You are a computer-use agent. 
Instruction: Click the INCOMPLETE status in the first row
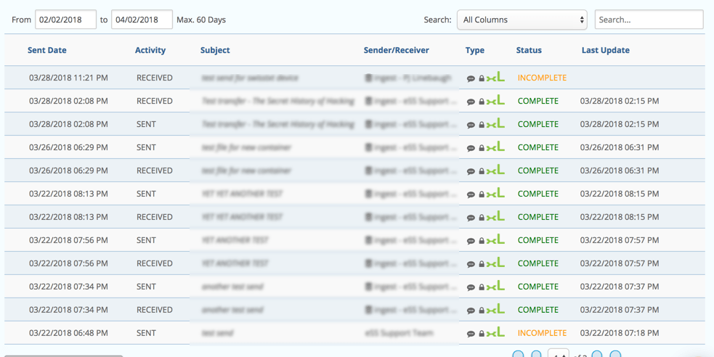pyautogui.click(x=542, y=78)
